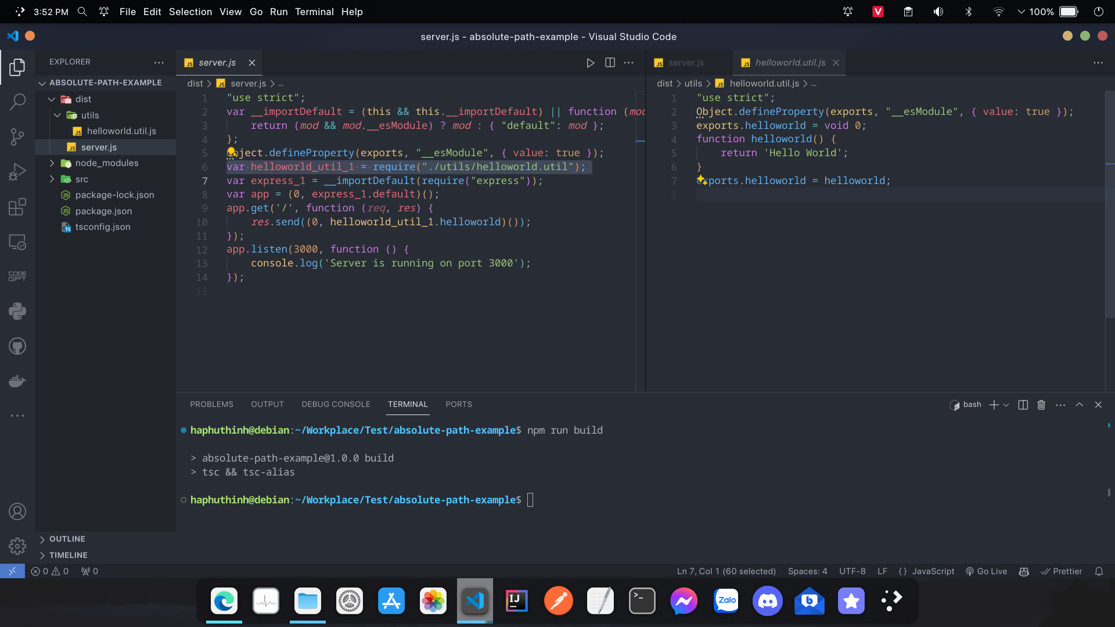Open the terminal launch profile dropdown arrow
Image resolution: width=1115 pixels, height=627 pixels.
(1006, 405)
